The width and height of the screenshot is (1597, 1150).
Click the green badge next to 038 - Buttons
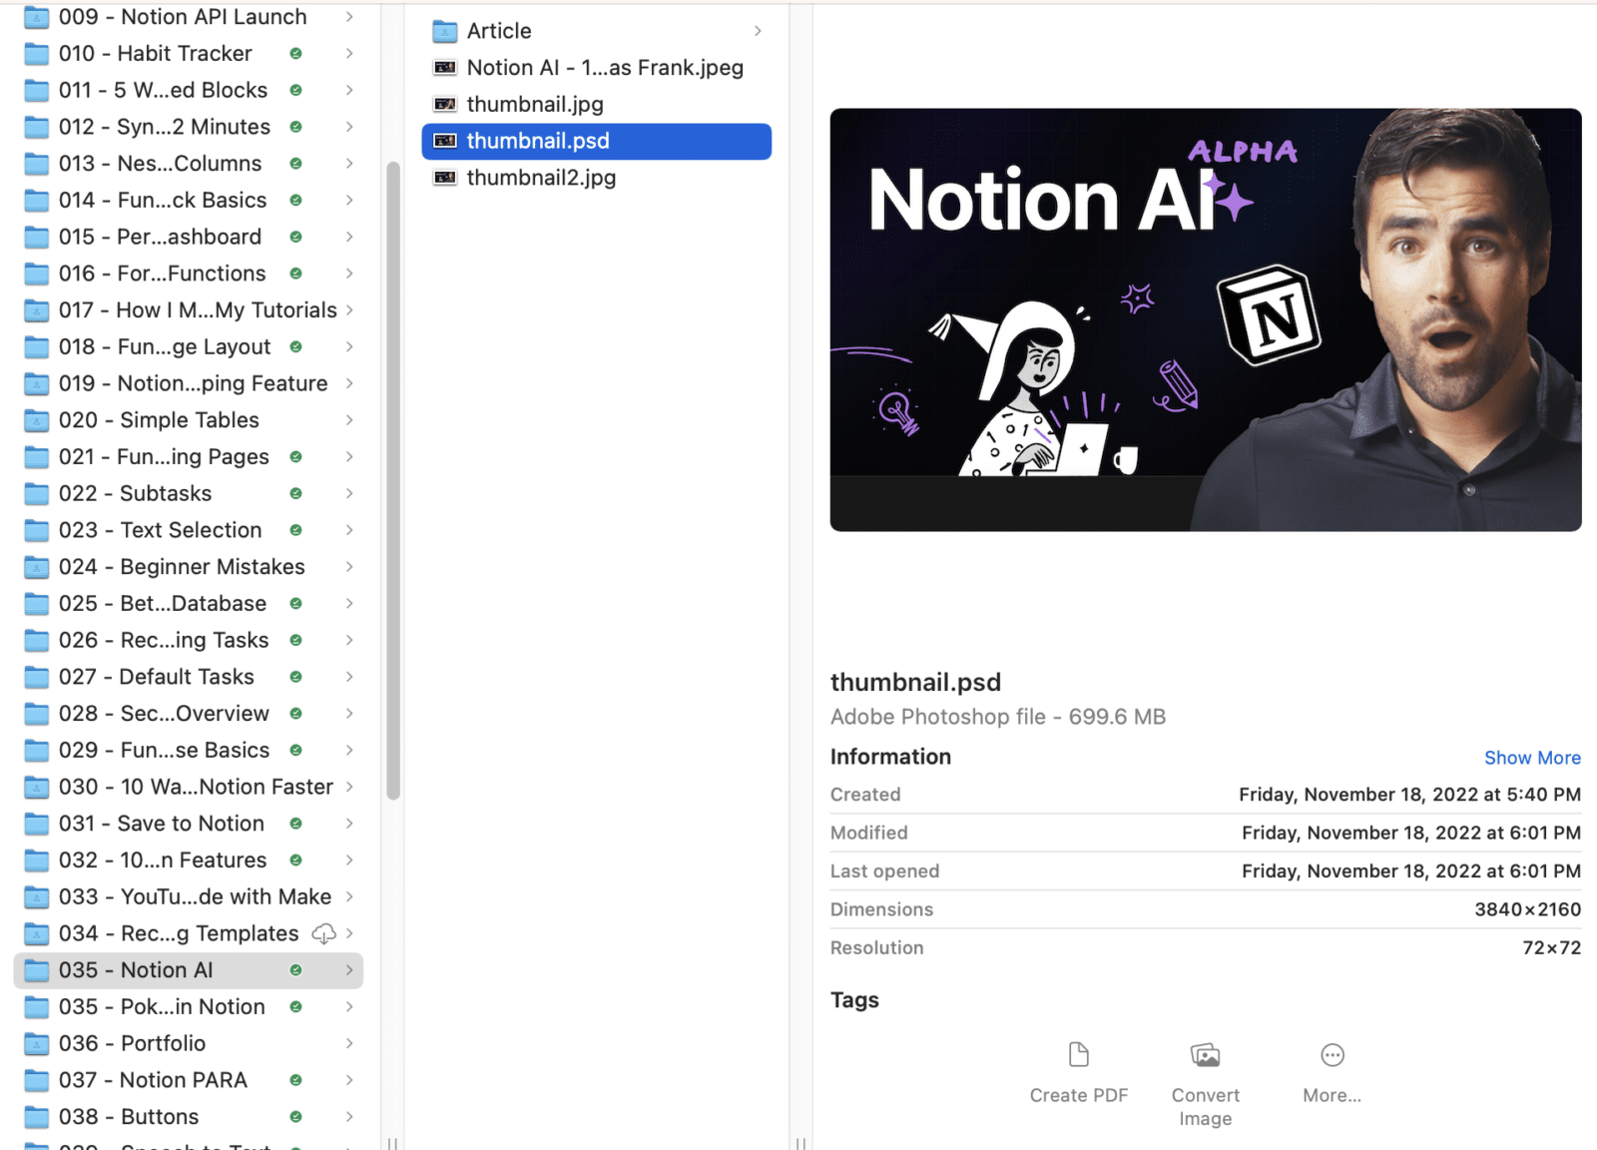[x=295, y=1116]
